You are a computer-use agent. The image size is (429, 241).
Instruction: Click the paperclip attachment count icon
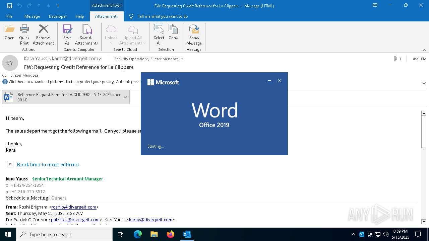395,59
